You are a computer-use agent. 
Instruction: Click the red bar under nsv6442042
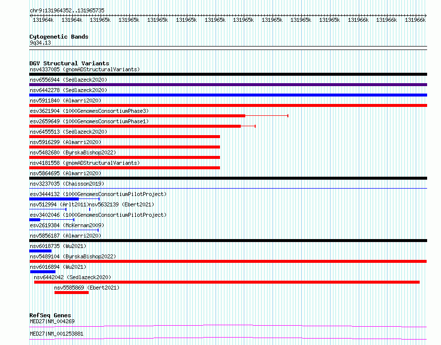pyautogui.click(x=227, y=282)
